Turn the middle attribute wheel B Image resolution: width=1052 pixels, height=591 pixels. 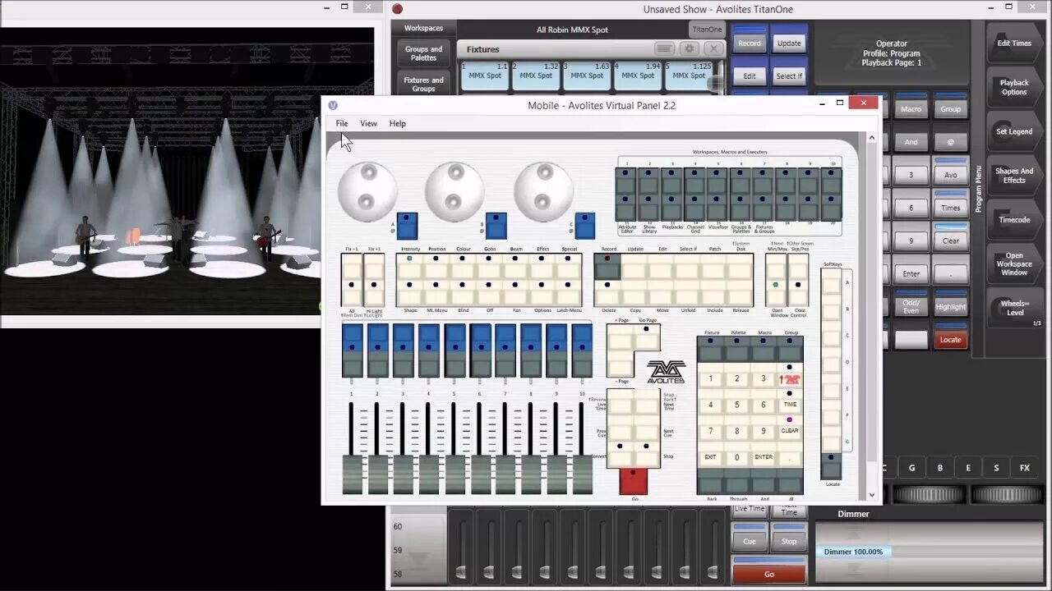(x=454, y=190)
